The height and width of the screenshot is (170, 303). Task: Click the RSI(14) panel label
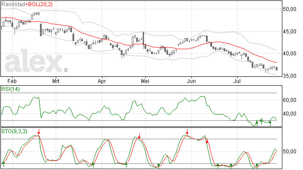pyautogui.click(x=11, y=89)
